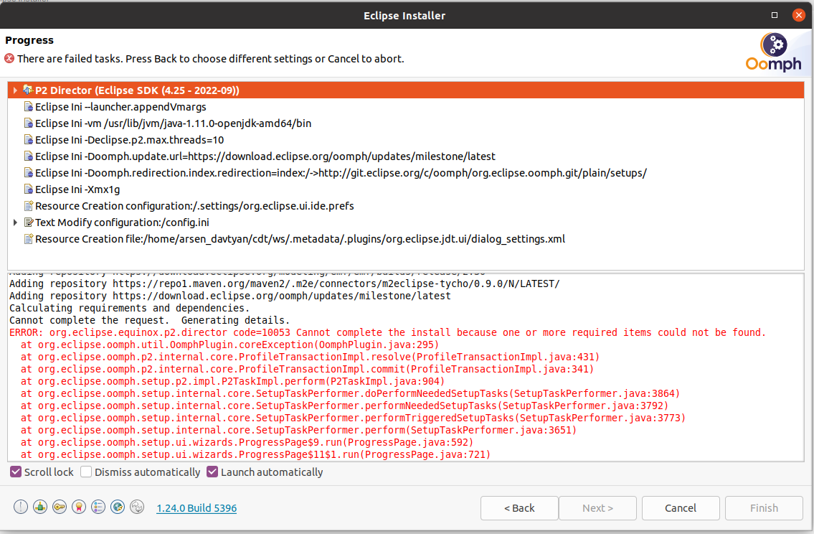This screenshot has width=814, height=534.
Task: Click the ProfileTransactionImpl.resolve stack trace line
Action: [310, 357]
